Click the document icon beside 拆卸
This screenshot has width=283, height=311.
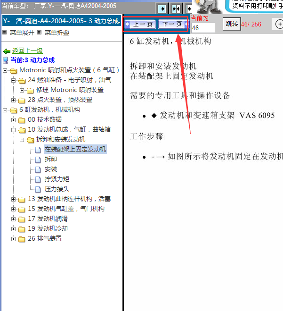[38, 160]
